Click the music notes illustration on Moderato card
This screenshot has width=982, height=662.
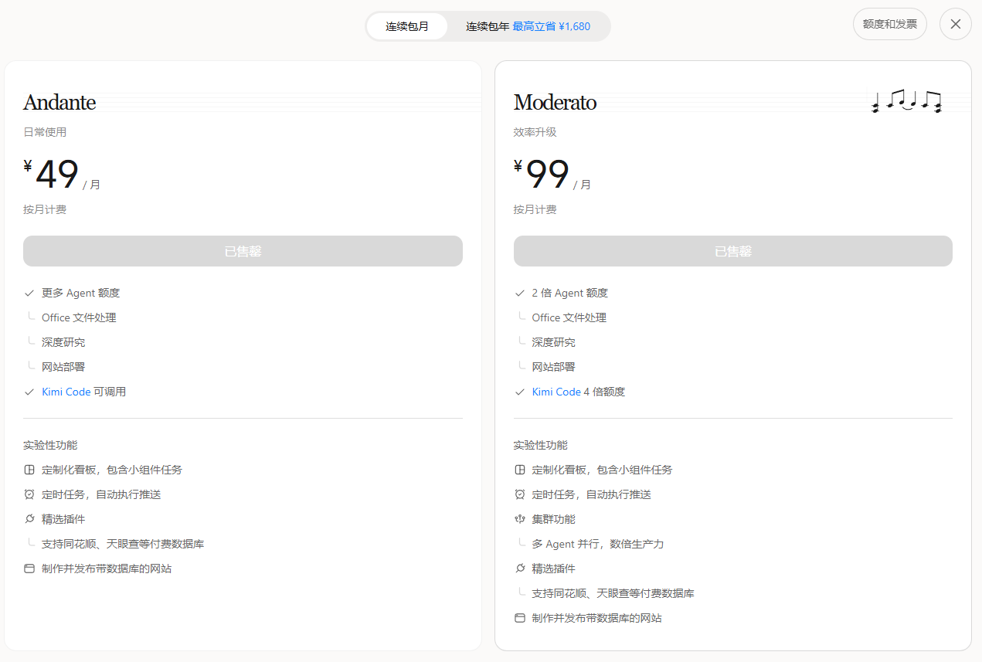(906, 101)
